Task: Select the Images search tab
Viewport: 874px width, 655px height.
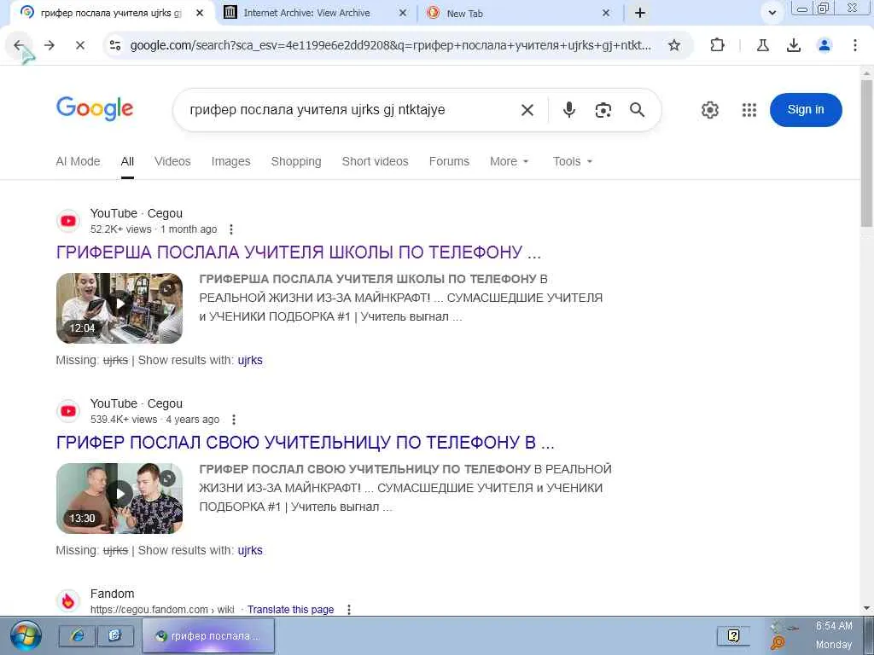Action: [x=230, y=161]
